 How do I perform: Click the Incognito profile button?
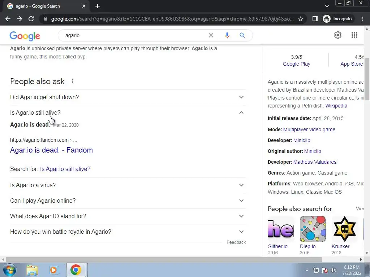coord(337,19)
